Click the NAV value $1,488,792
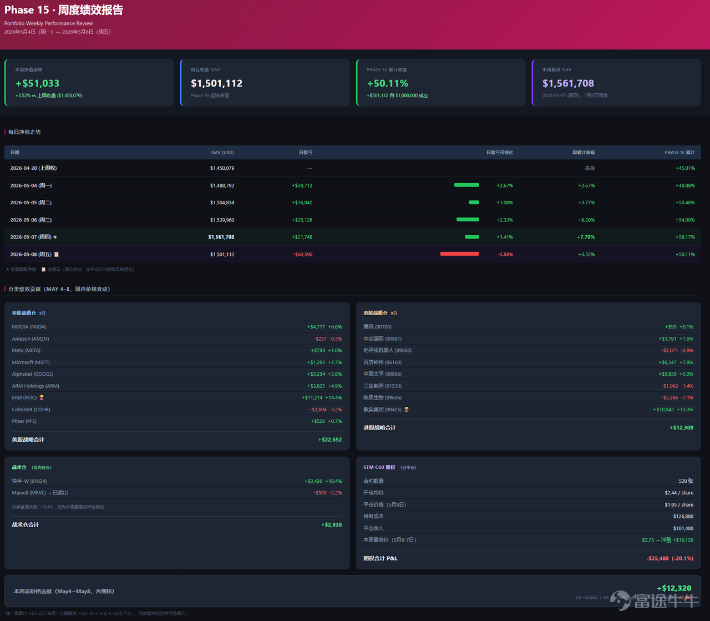Screen dimensions: 710x621 (222, 185)
